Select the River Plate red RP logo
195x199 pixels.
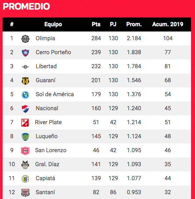click(x=25, y=122)
